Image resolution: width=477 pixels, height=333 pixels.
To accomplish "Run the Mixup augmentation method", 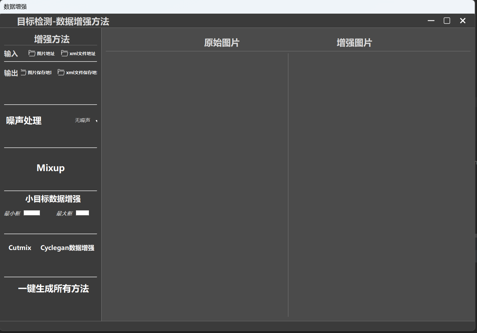I will (x=50, y=168).
